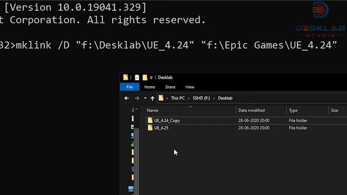Go up one level with Up arrow

pos(152,98)
